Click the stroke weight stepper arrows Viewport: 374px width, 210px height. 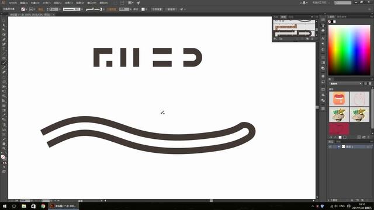click(x=47, y=9)
